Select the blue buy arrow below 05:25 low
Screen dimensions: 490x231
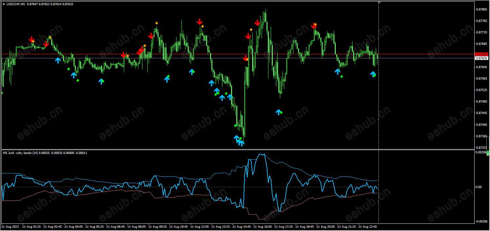point(101,81)
